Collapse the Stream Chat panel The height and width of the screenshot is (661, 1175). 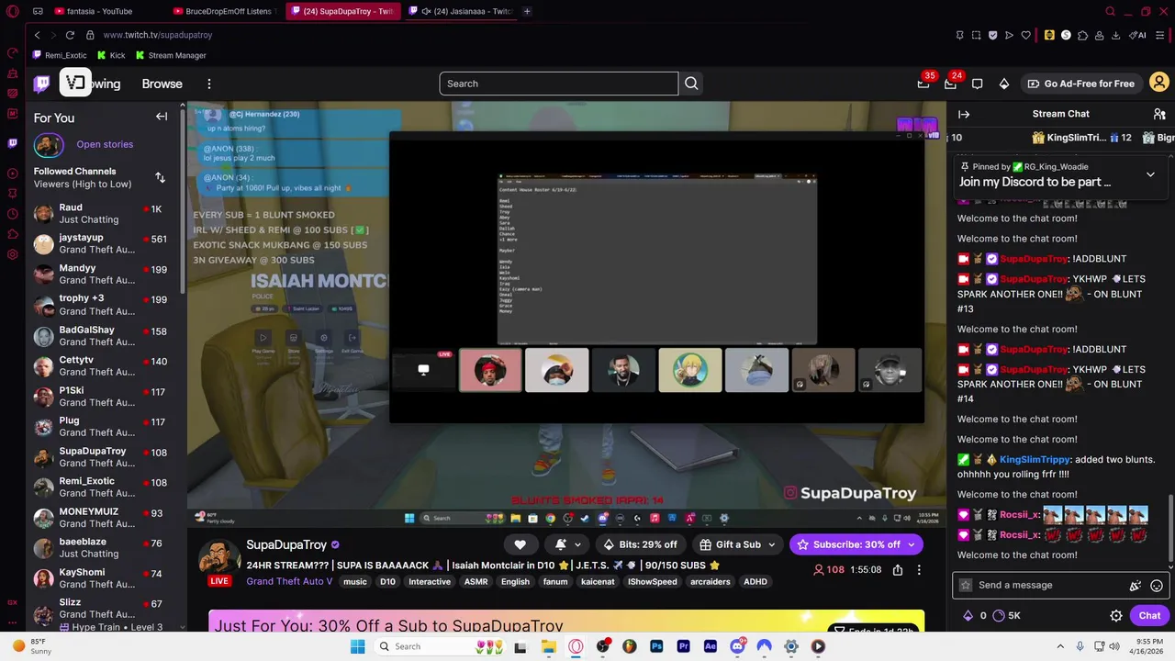click(x=964, y=114)
